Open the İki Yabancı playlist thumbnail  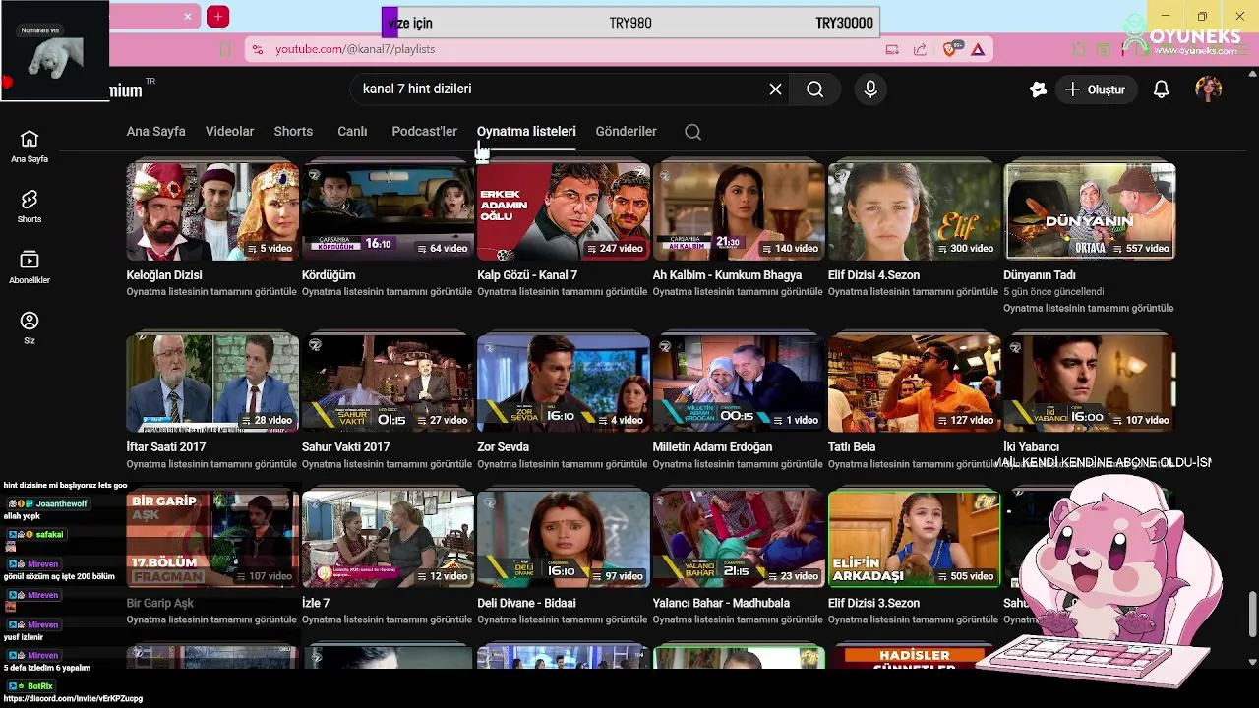1090,383
